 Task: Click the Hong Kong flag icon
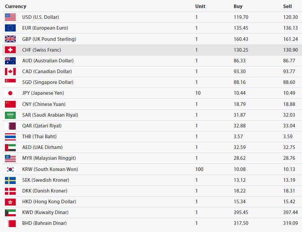[10, 202]
